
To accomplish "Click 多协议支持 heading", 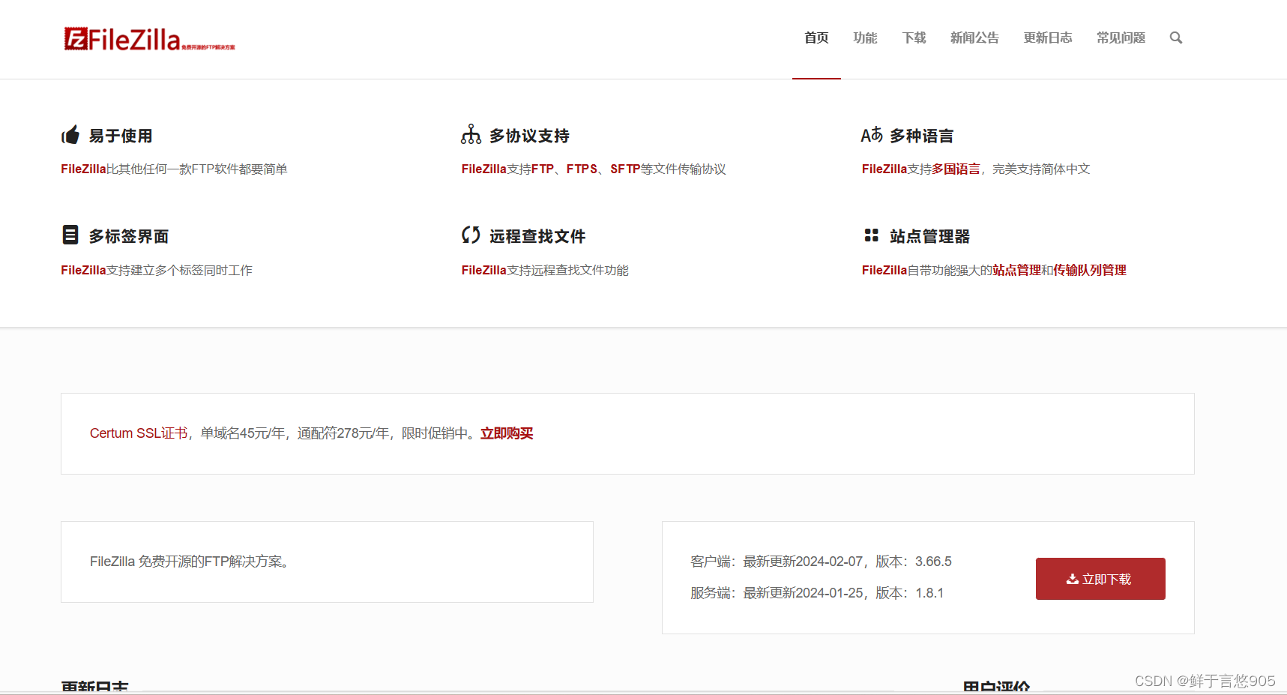I will pos(529,136).
